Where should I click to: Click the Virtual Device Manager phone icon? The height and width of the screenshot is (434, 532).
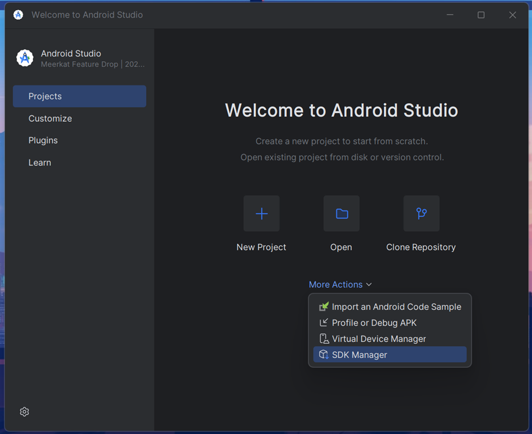(x=324, y=339)
